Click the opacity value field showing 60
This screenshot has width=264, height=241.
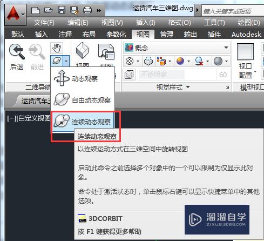[x=223, y=75]
